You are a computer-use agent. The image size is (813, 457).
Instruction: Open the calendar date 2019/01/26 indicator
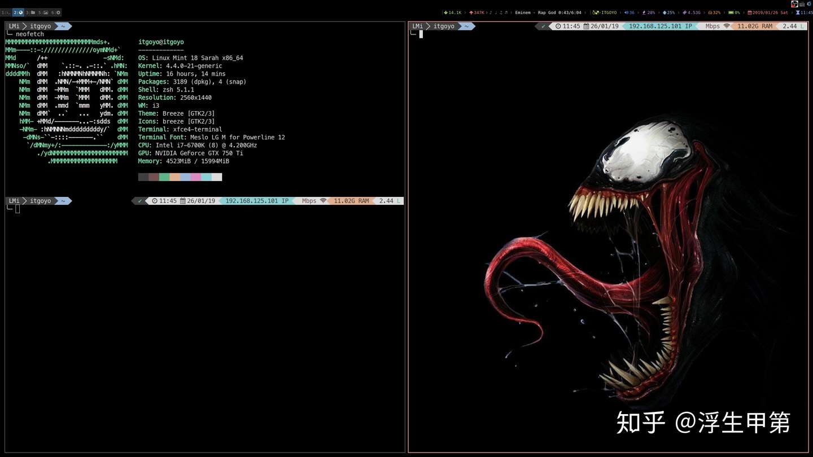tap(768, 12)
